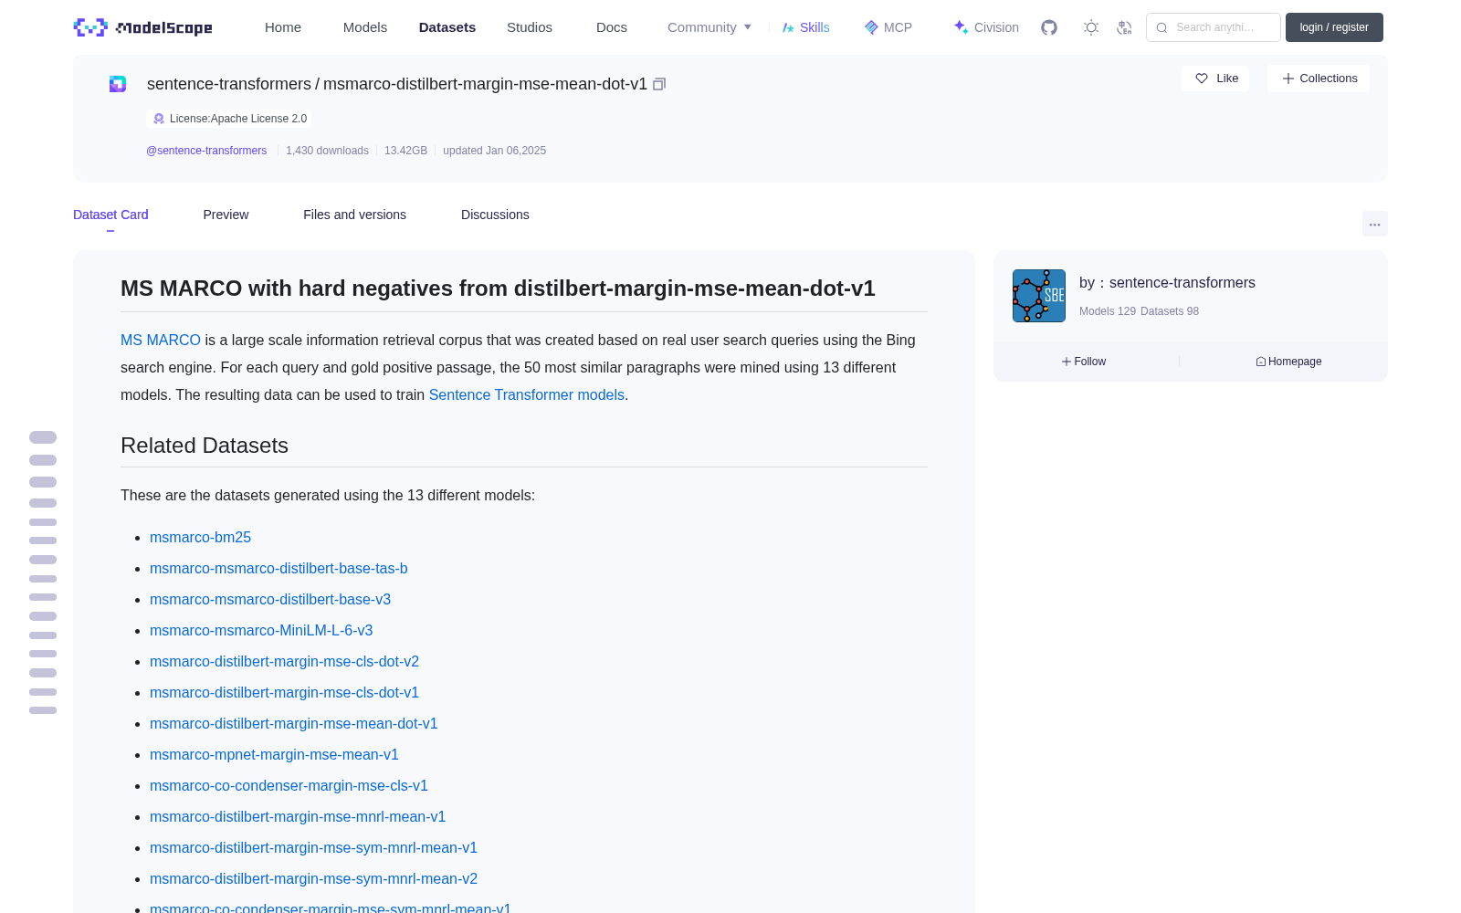Viewport: 1461px width, 913px height.
Task: Copy dataset name with copy icon
Action: tap(659, 84)
